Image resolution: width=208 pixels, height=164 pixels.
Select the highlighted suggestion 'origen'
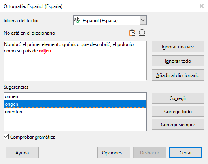[x=75, y=104]
